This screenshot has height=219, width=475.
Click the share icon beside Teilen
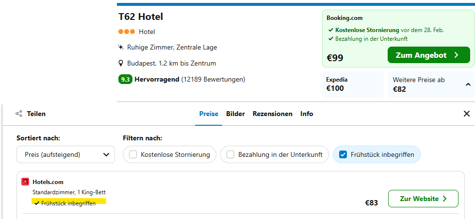tap(19, 114)
